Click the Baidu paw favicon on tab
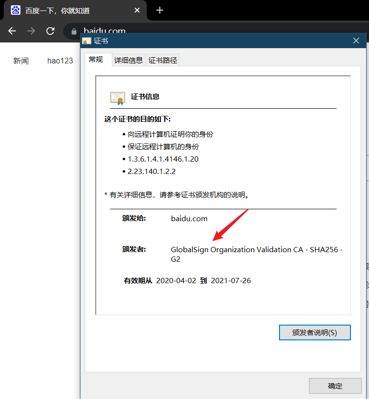This screenshot has height=399, width=369. coord(16,10)
